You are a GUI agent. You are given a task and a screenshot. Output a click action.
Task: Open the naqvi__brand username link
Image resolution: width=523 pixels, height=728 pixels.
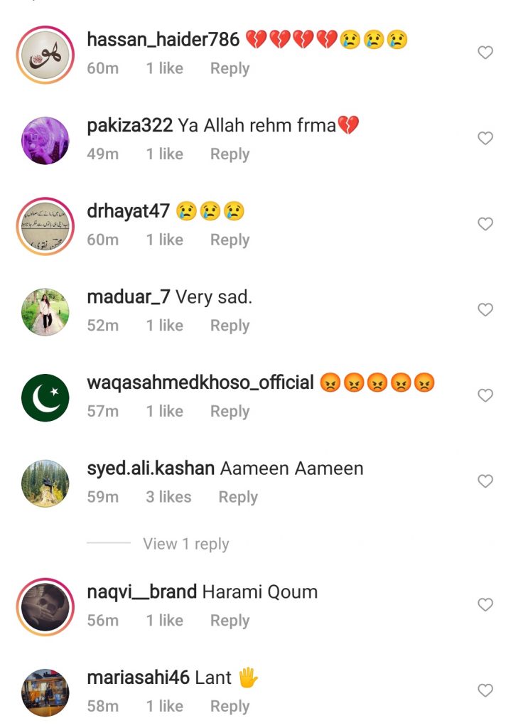pyautogui.click(x=142, y=592)
